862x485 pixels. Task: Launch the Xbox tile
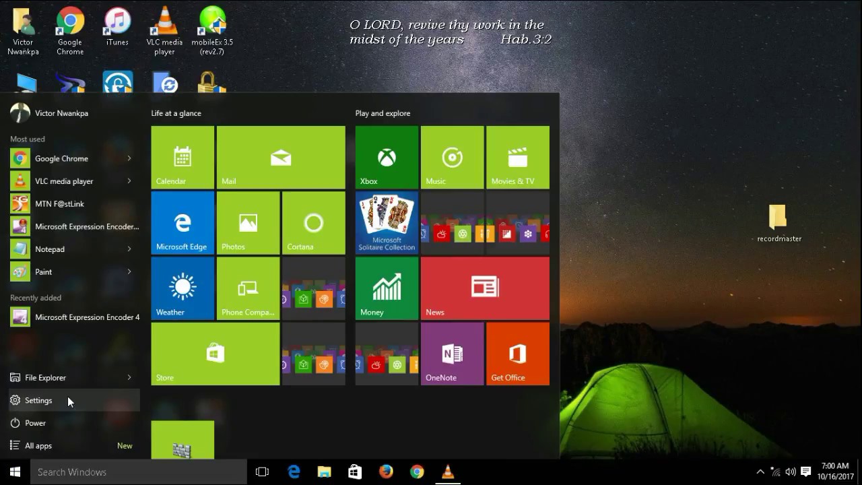[x=387, y=157]
